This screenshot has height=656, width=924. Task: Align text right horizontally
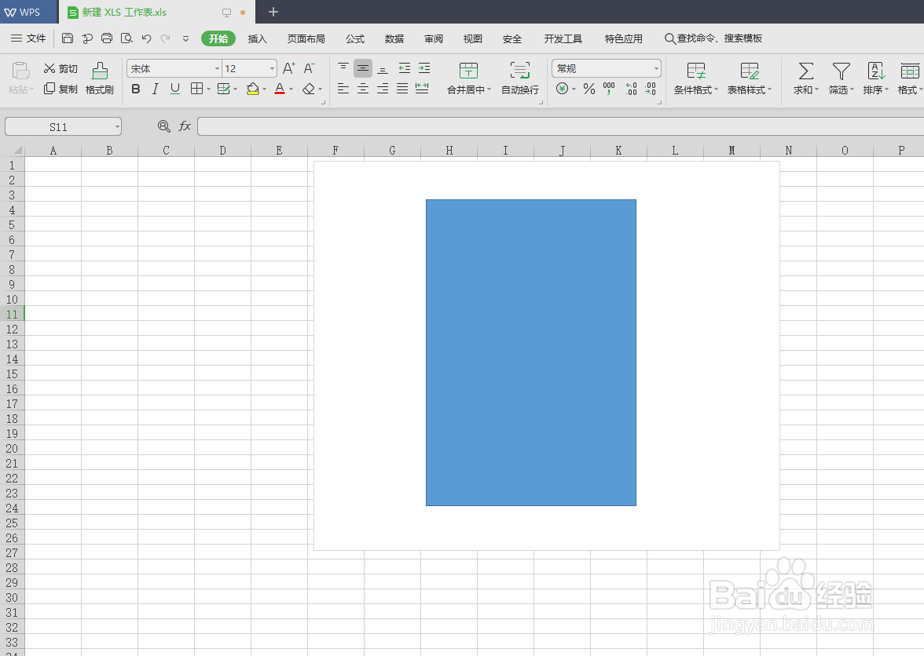383,89
